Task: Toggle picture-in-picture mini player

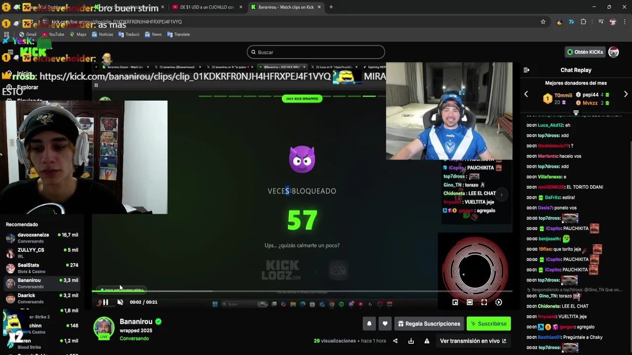Action: 455,302
